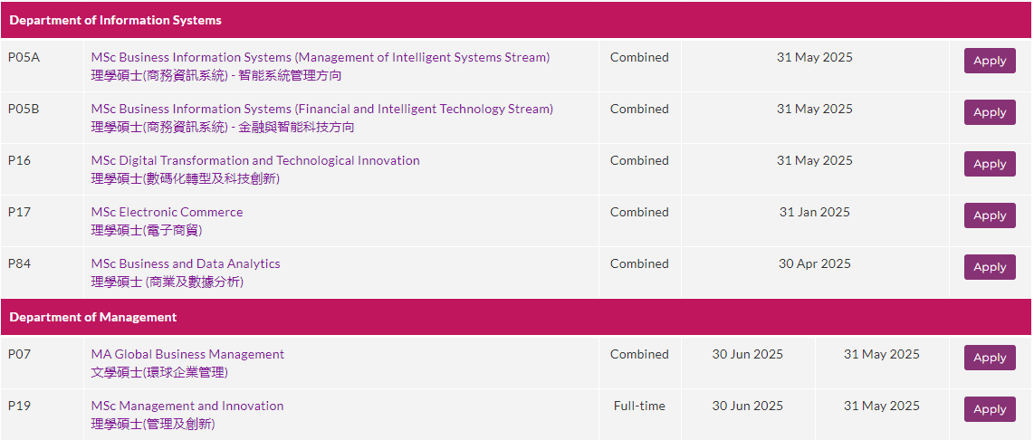The image size is (1034, 440).
Task: Apply for MSc Management and Innovation
Action: [989, 409]
